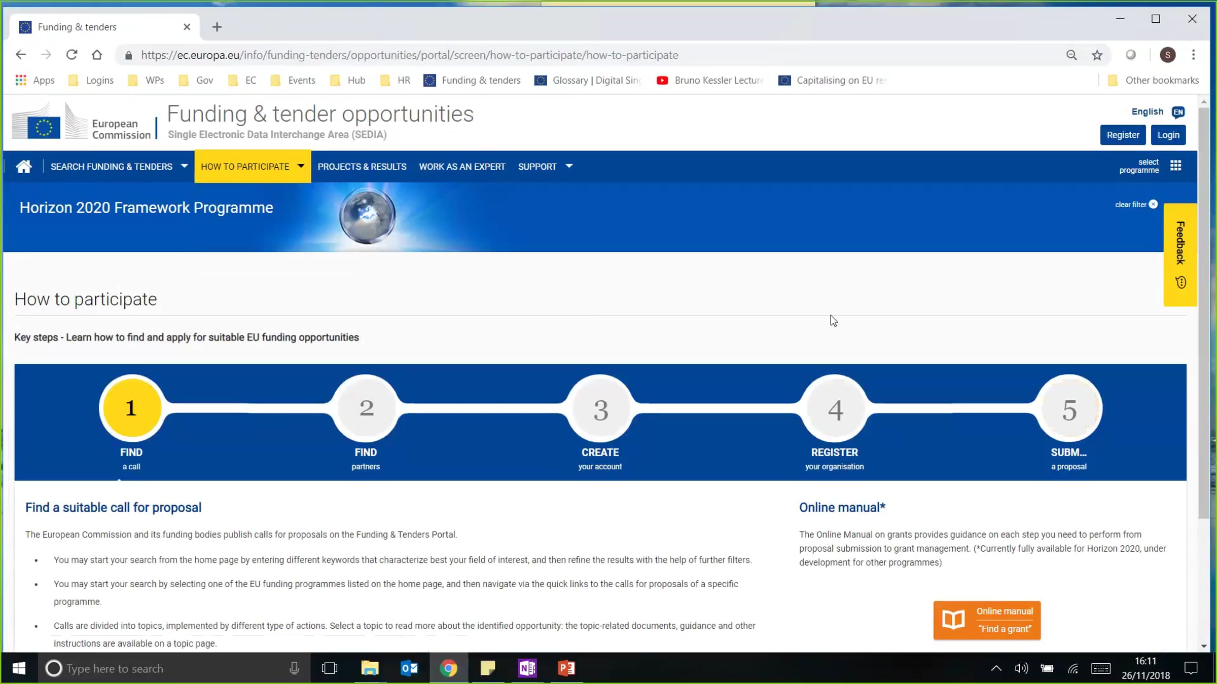Click the taskbar clock showing 16:11
The image size is (1217, 684).
[1146, 668]
